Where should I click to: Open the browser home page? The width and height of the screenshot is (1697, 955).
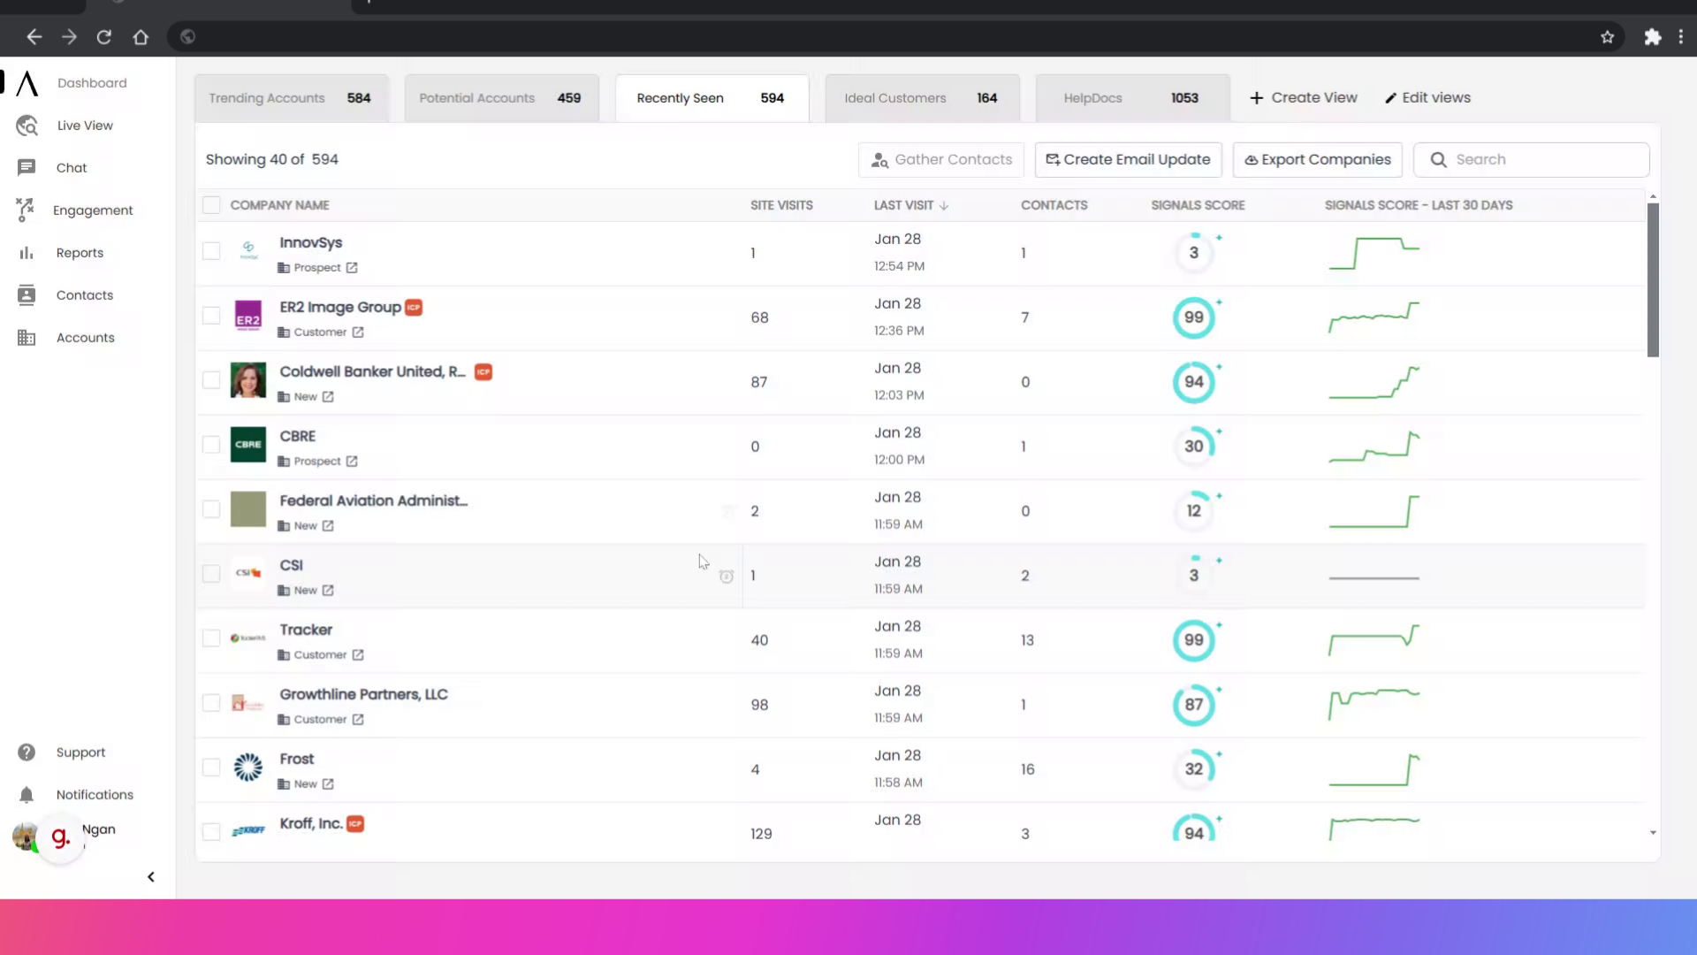(141, 37)
